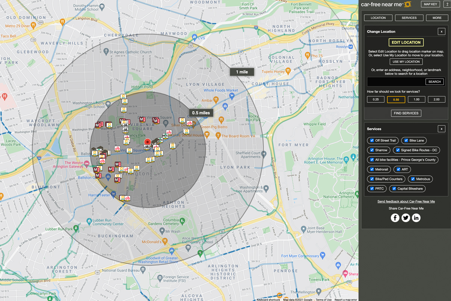Select the Harris Teeter shopping cart pin
The width and height of the screenshot is (451, 301).
114,194
